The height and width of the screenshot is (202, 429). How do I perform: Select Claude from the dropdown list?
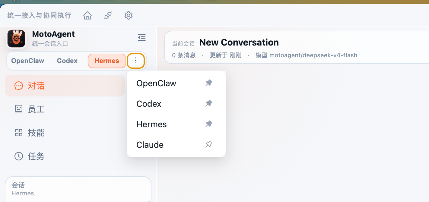pyautogui.click(x=150, y=145)
